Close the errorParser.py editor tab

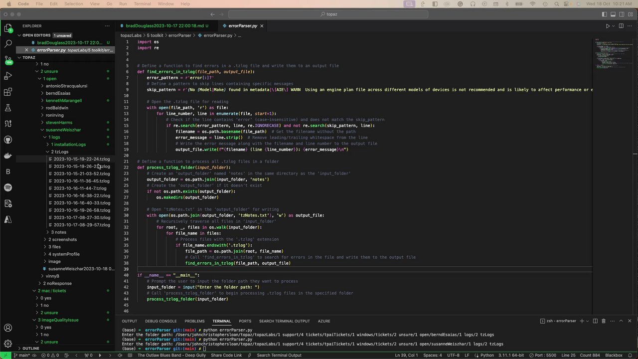coord(262,26)
